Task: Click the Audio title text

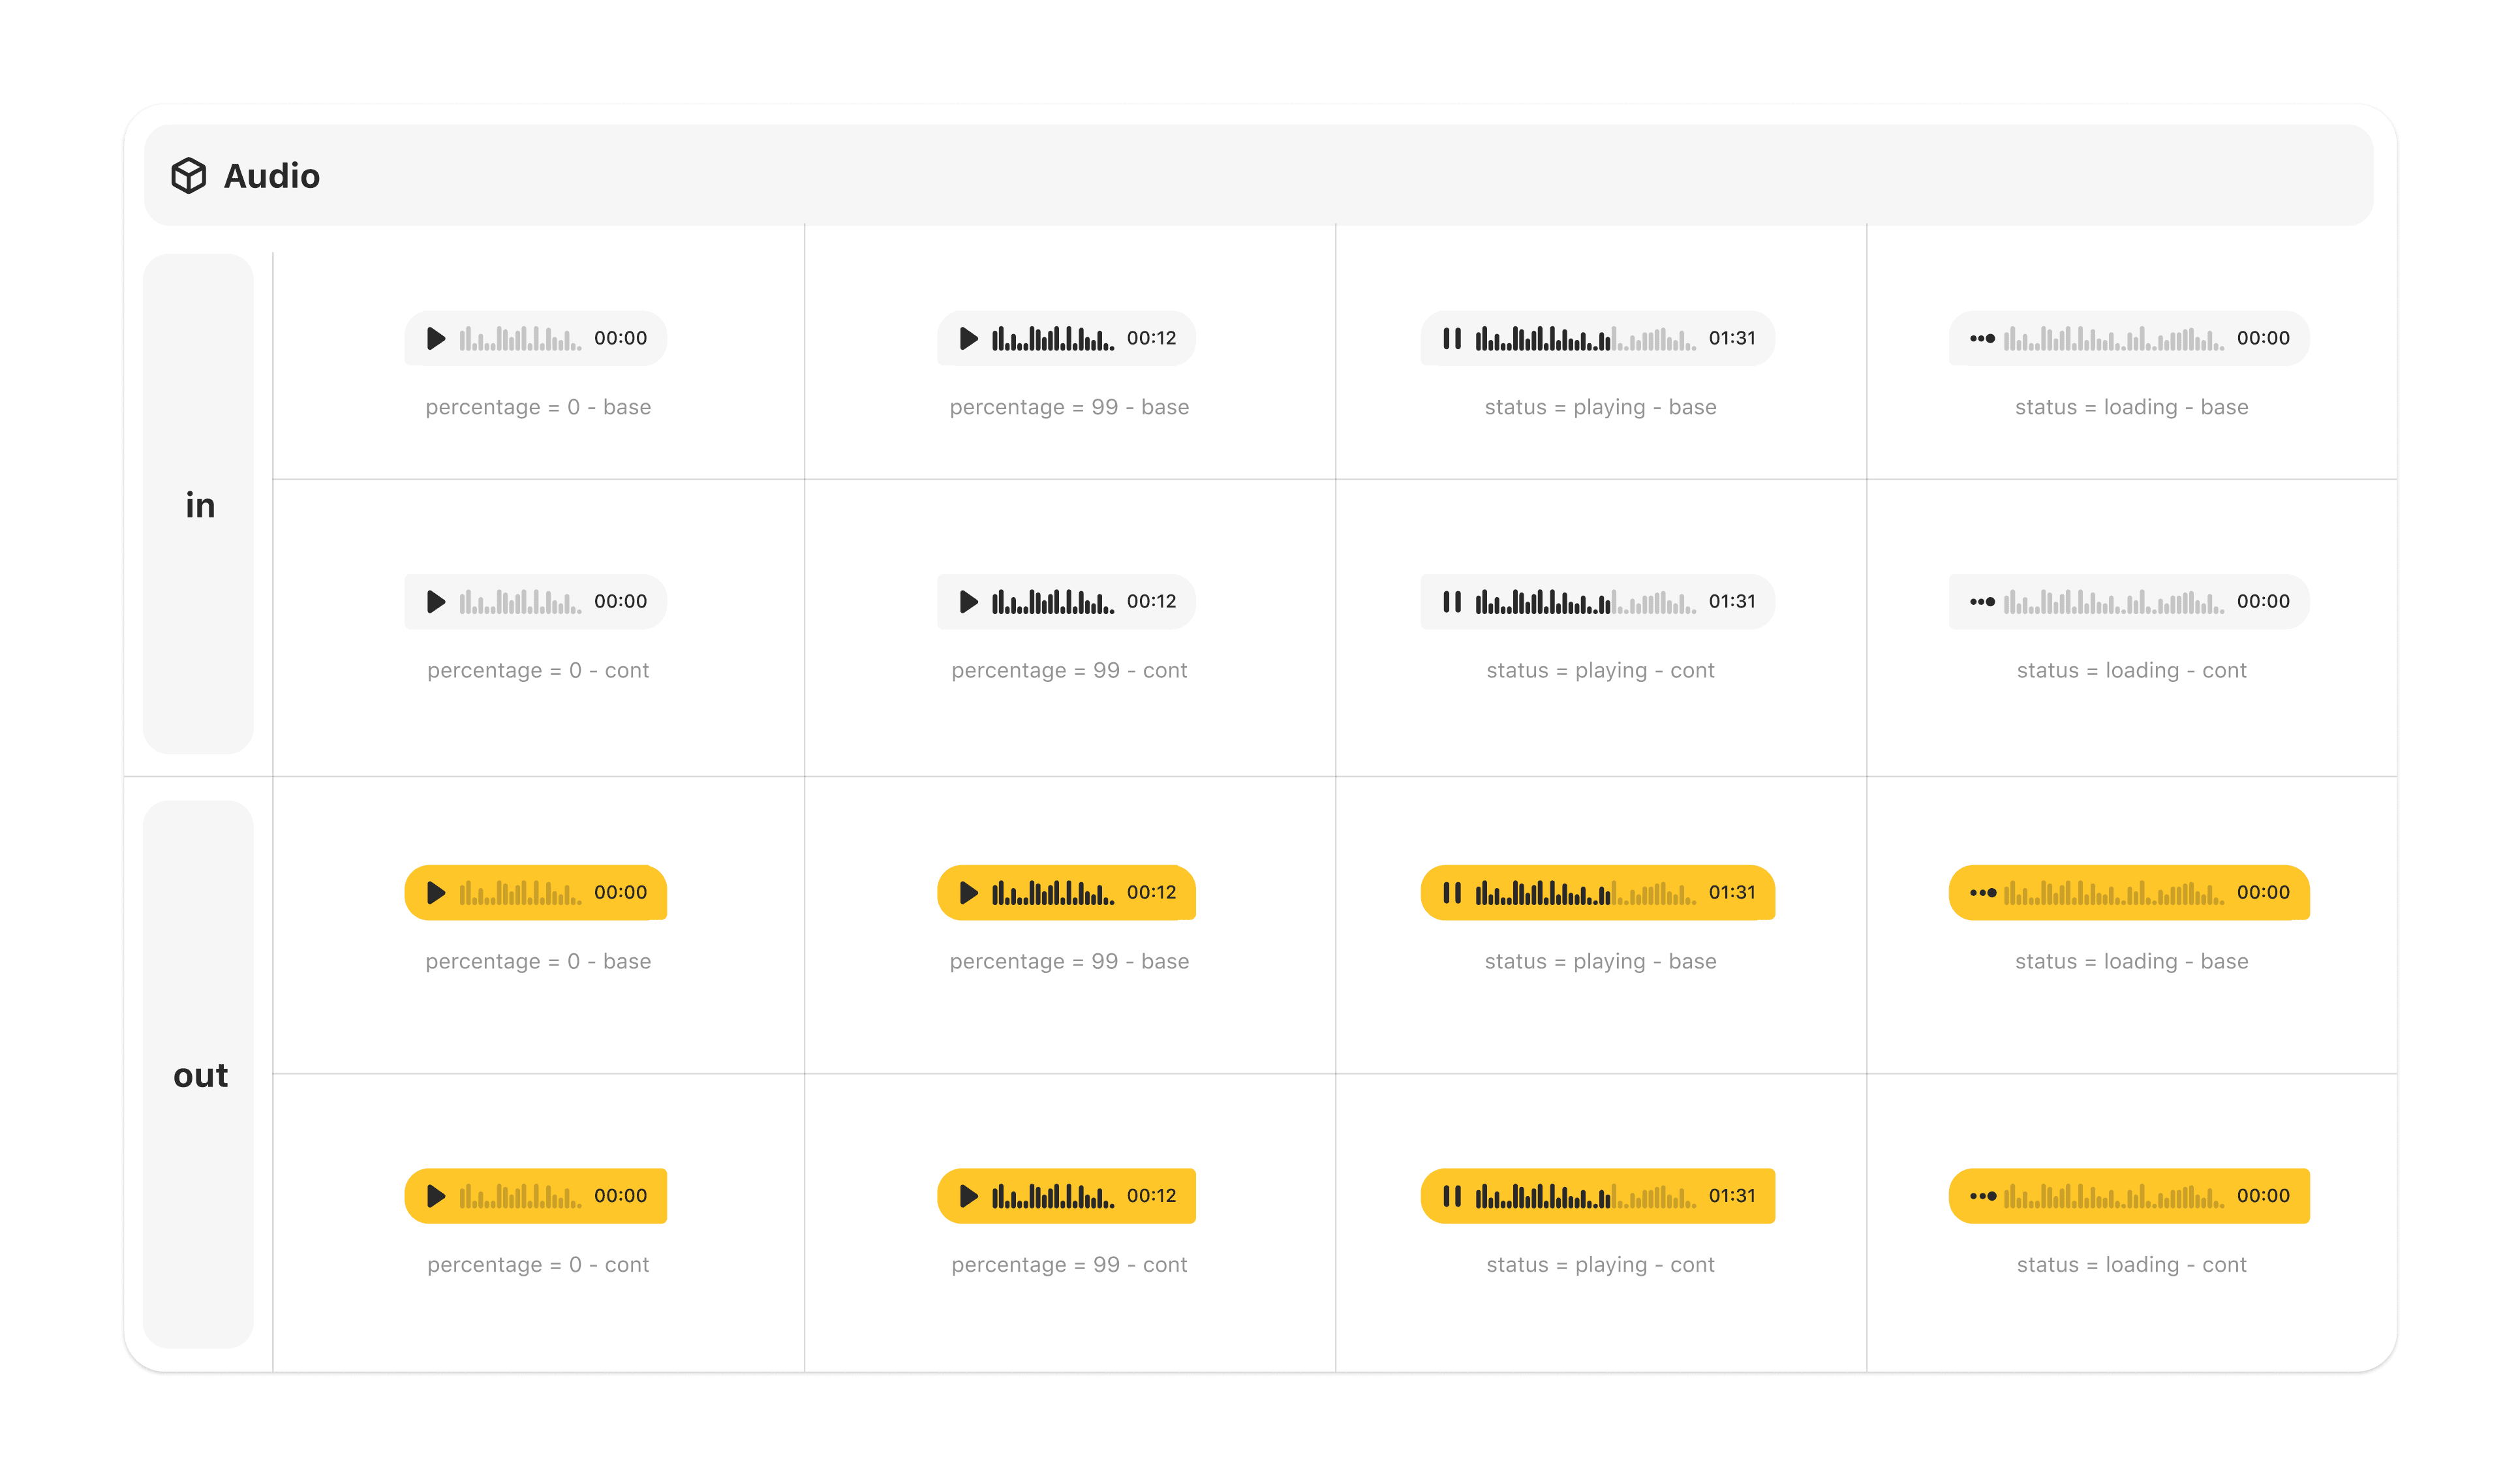Action: pos(271,176)
